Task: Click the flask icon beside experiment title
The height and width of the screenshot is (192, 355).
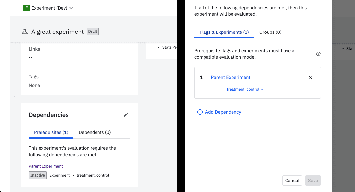Action: click(x=24, y=32)
